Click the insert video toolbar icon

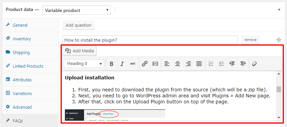tap(155, 64)
